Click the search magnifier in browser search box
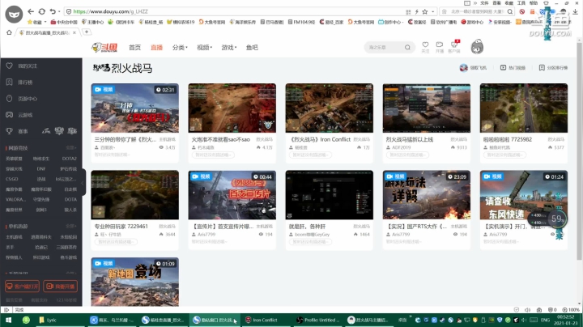 click(x=510, y=11)
